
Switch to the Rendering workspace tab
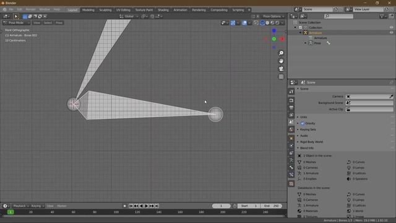click(199, 10)
